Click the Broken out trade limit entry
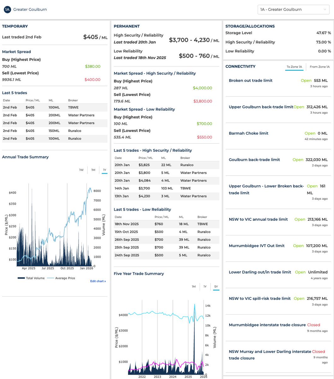Image resolution: width=334 pixels, height=379 pixels. [x=278, y=83]
